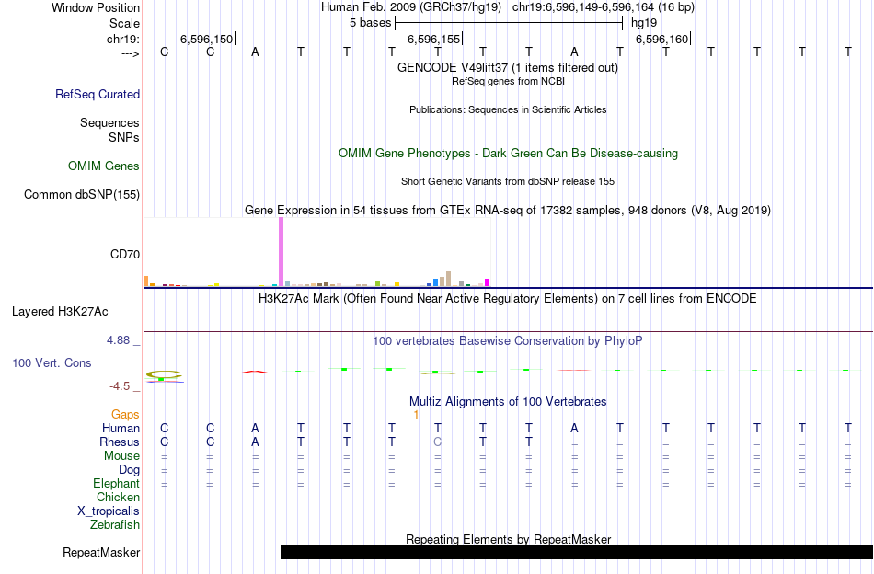This screenshot has height=574, width=874.
Task: Click the chr19:6,596,149-6,596,164 (16 bp) position text
Action: click(604, 7)
